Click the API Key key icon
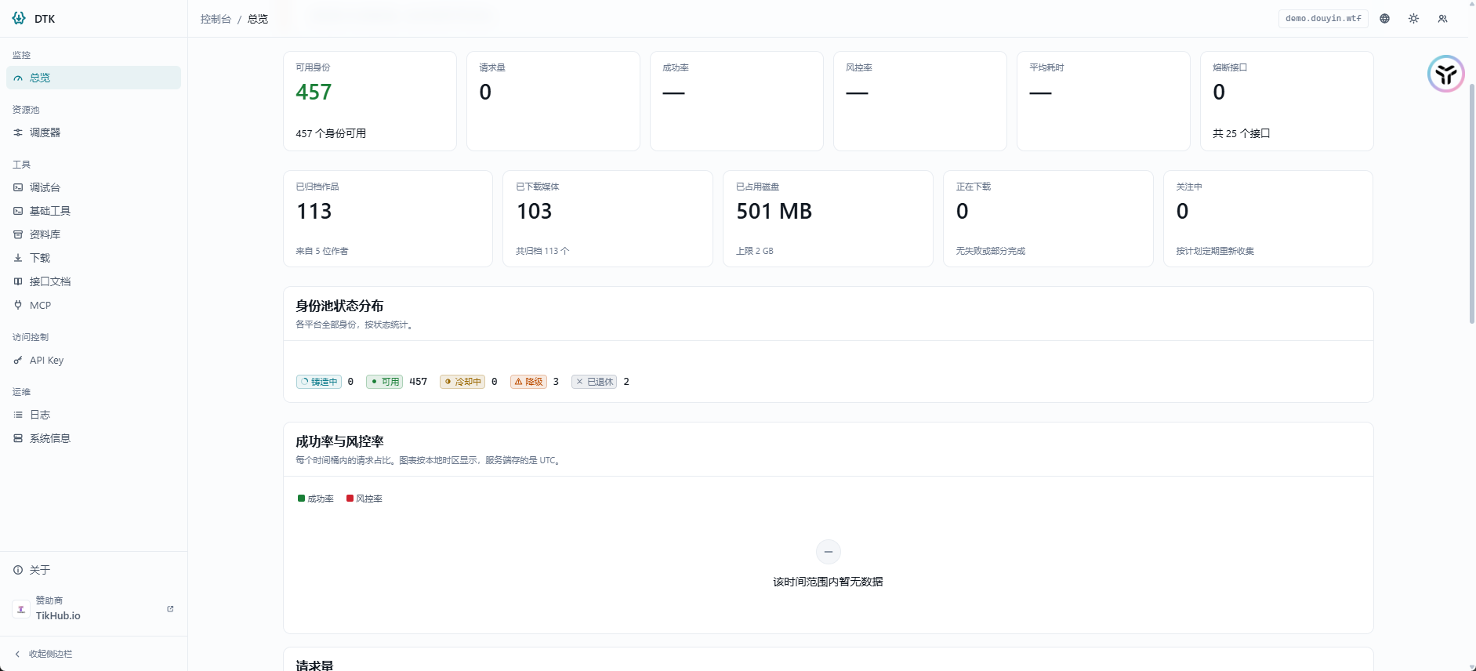 (x=18, y=360)
